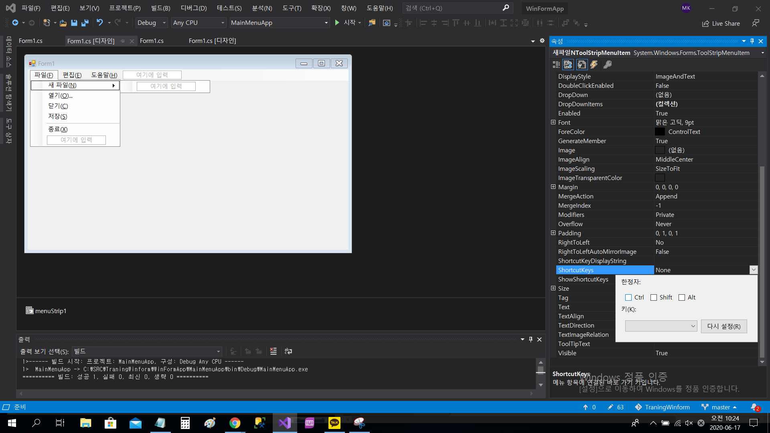Open Property Pages wrench icon
Image resolution: width=770 pixels, height=433 pixels.
608,65
